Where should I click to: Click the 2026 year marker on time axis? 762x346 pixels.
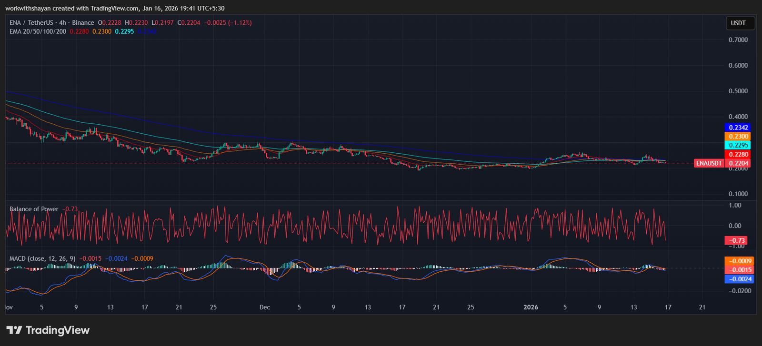(531, 307)
